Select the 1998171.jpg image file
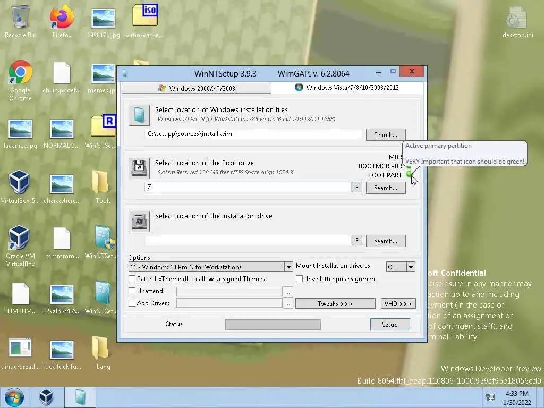This screenshot has width=544, height=408. [103, 22]
